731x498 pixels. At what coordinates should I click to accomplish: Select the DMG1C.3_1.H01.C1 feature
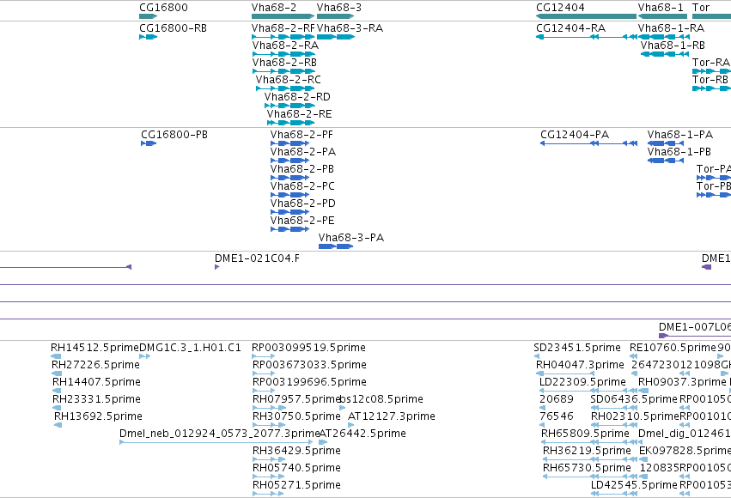coord(190,348)
